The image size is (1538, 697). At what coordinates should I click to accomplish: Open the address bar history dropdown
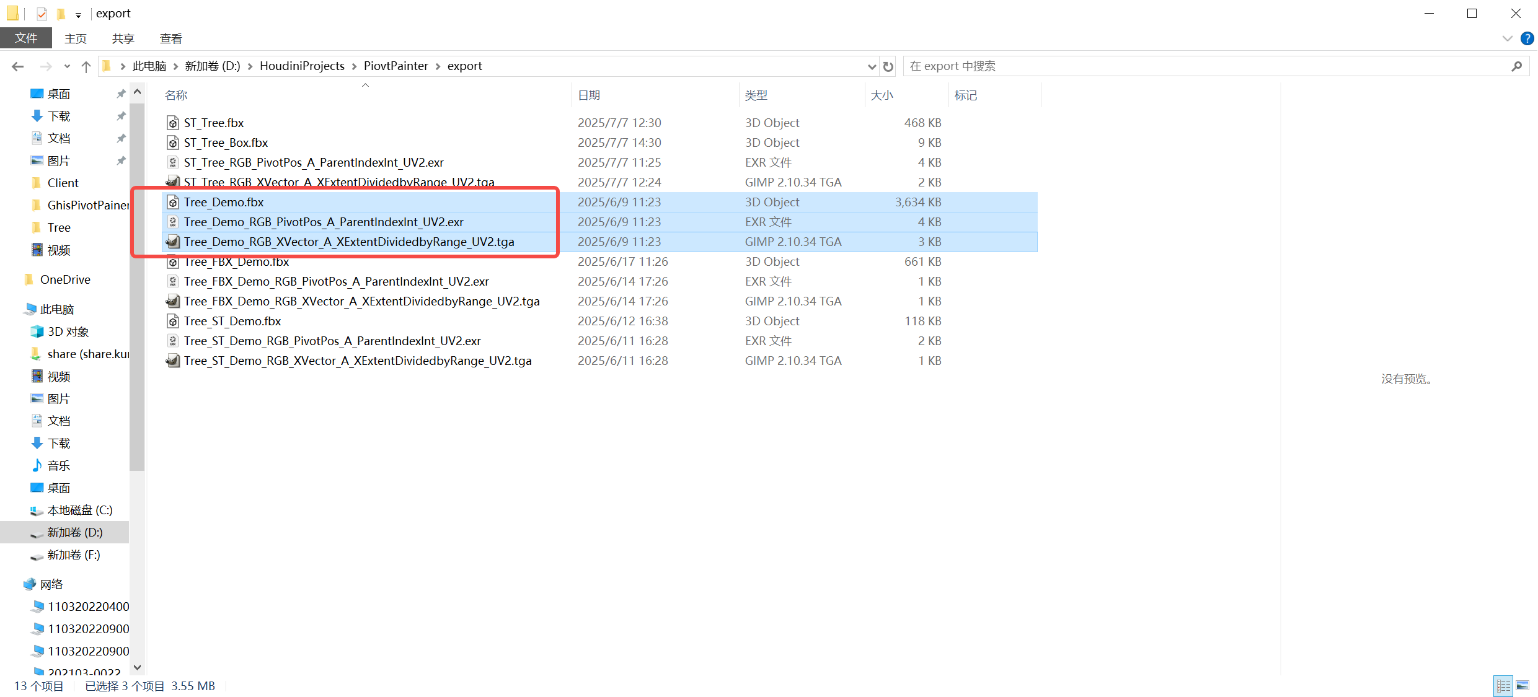point(872,66)
